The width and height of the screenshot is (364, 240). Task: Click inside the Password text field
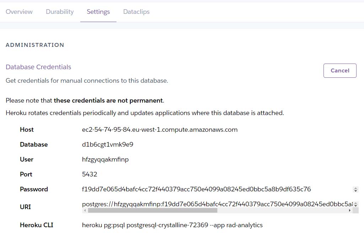(x=196, y=189)
